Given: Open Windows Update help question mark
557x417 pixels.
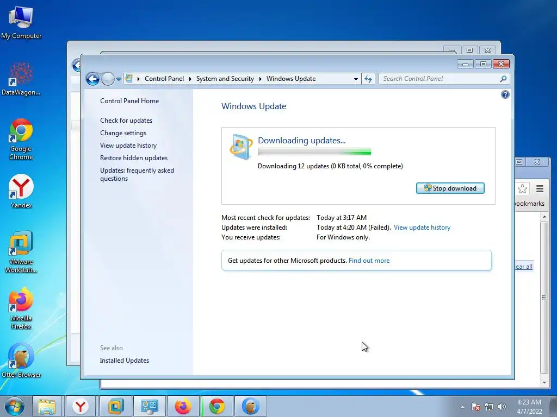Looking at the screenshot, I should 505,94.
